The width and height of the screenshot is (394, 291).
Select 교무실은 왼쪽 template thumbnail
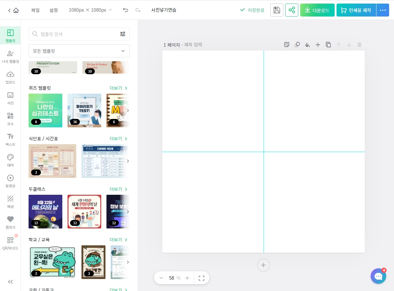(52, 262)
